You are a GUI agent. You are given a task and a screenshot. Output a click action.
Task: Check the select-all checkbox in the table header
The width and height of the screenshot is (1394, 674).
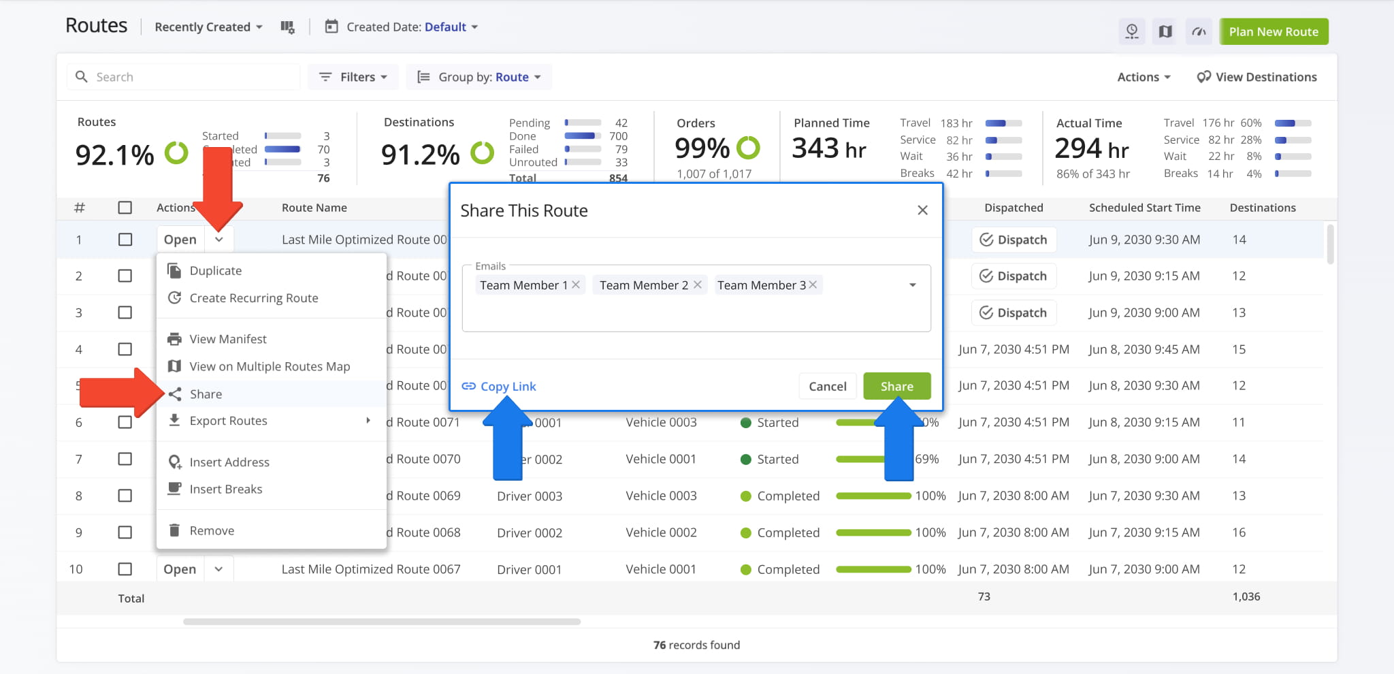pos(125,208)
